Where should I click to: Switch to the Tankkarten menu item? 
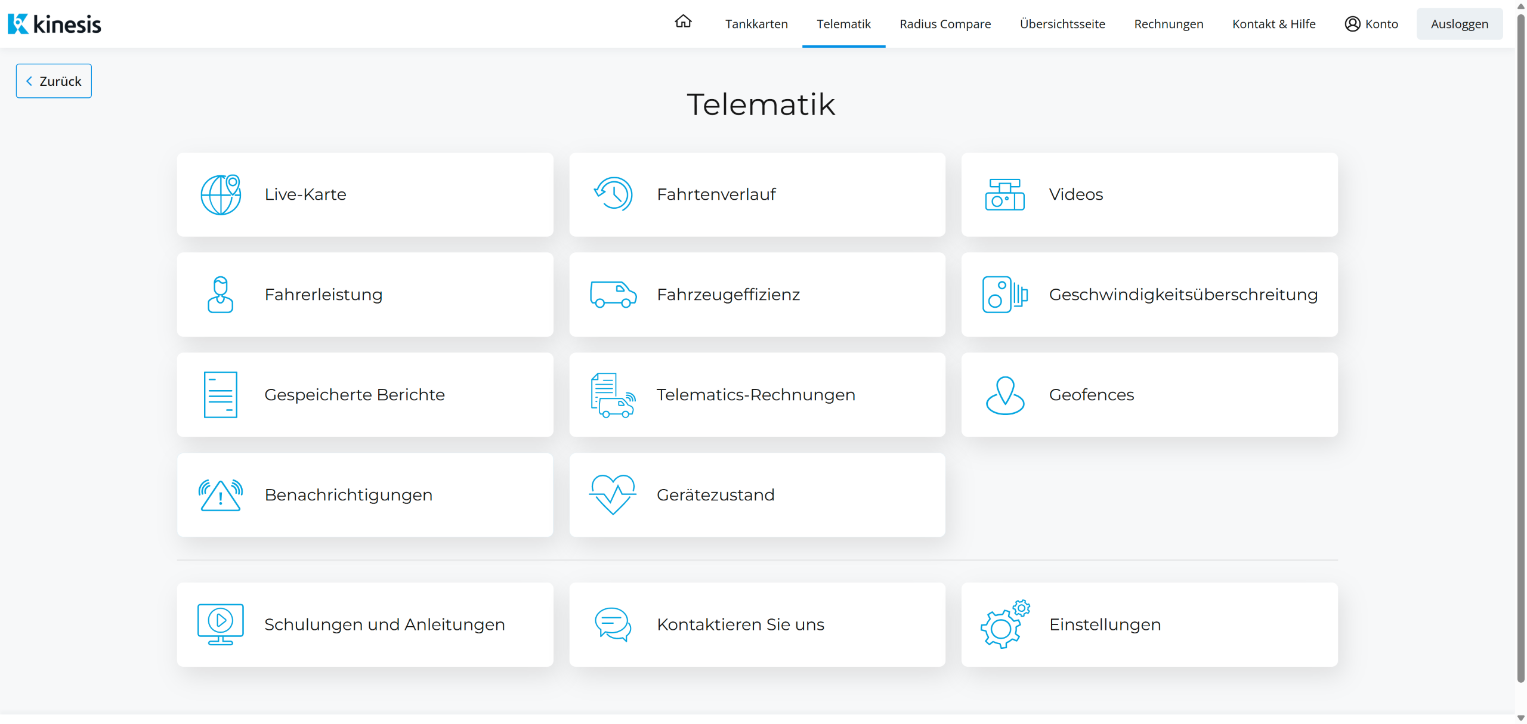[x=756, y=24]
